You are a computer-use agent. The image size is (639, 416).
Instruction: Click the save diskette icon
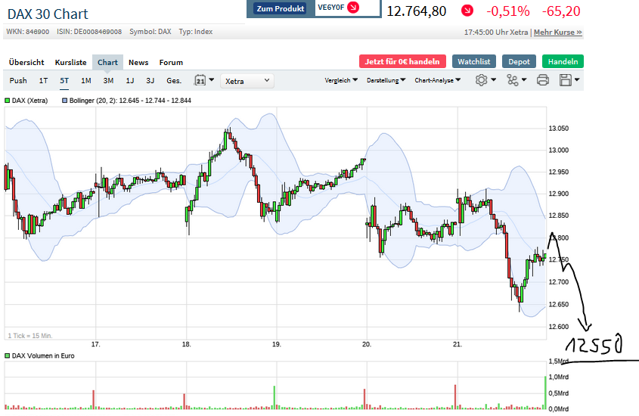click(x=566, y=80)
